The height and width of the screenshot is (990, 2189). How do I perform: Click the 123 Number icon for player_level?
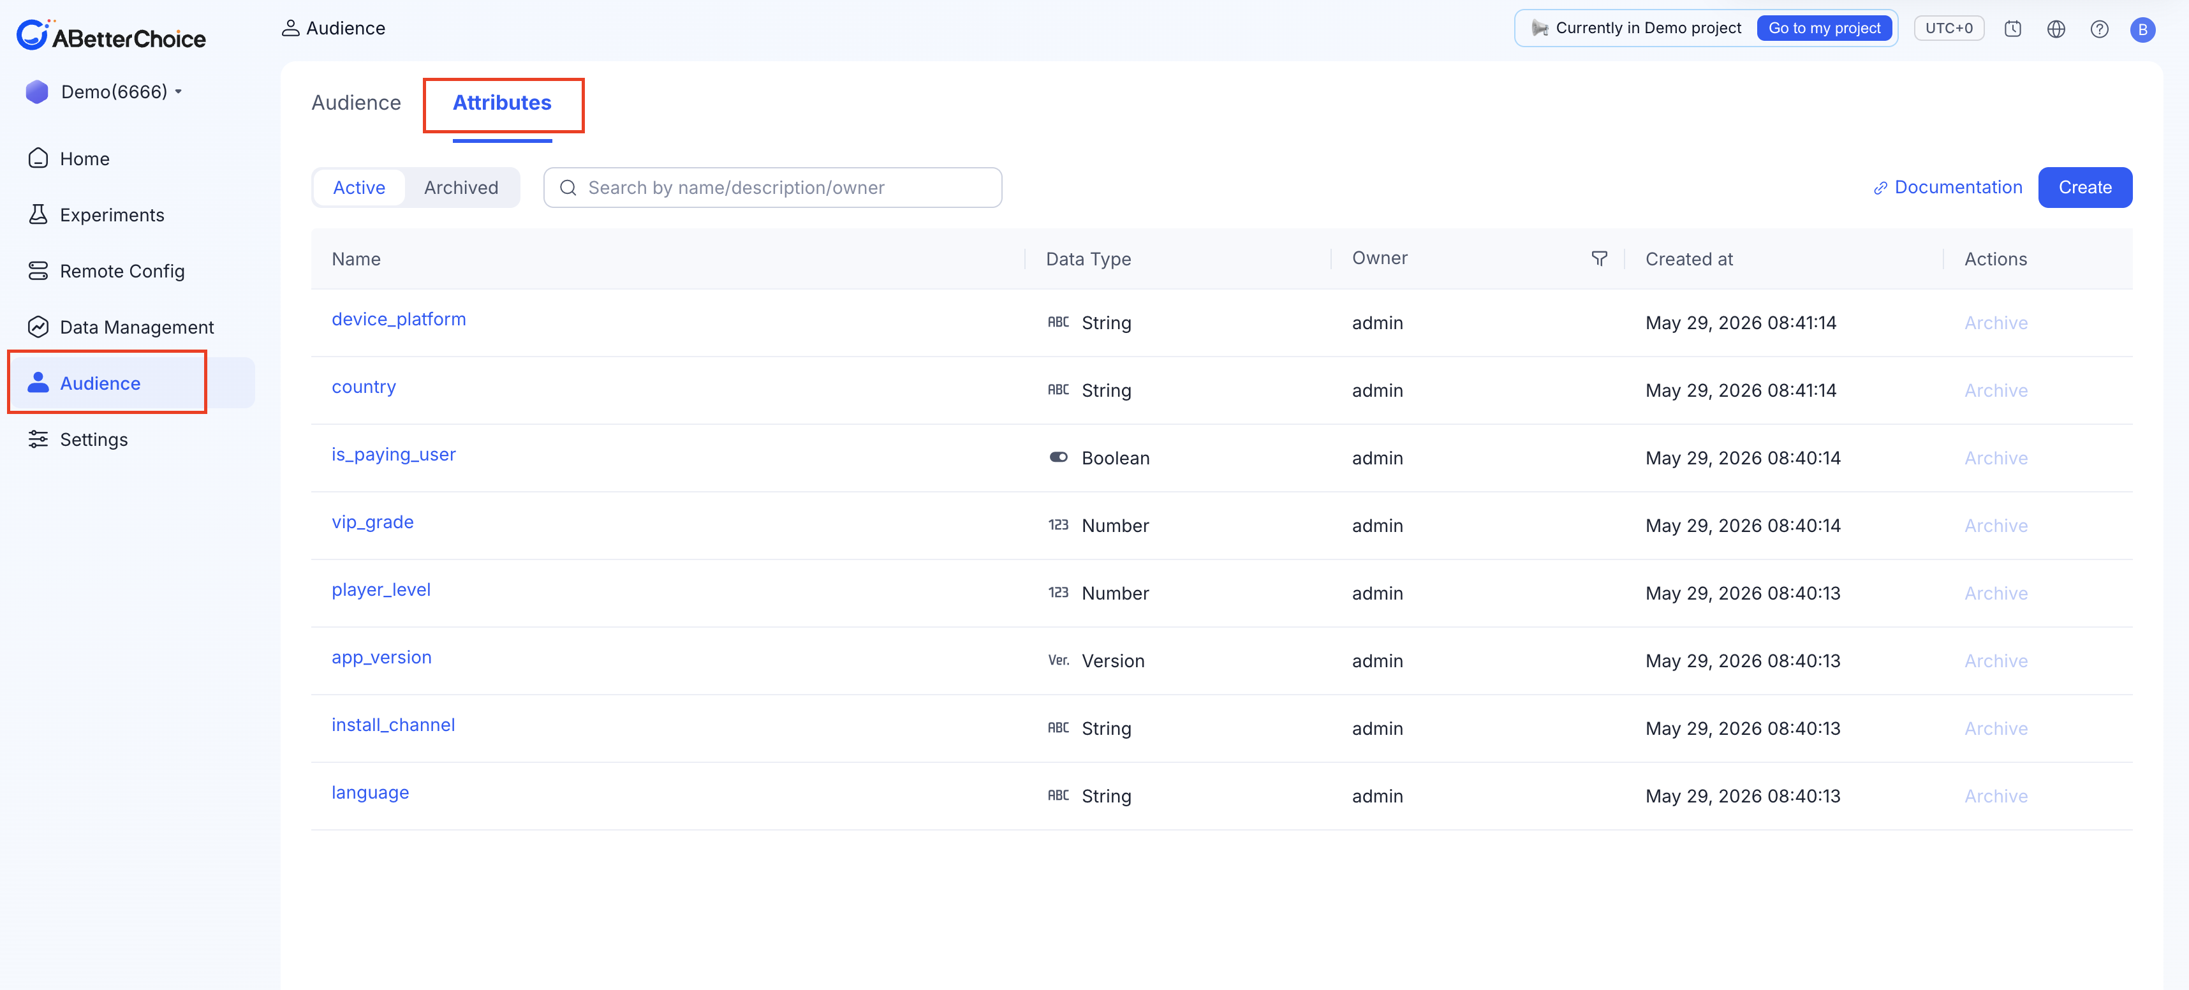click(1058, 593)
